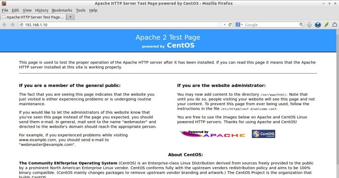Click the search magnifier icon

[x=301, y=24]
